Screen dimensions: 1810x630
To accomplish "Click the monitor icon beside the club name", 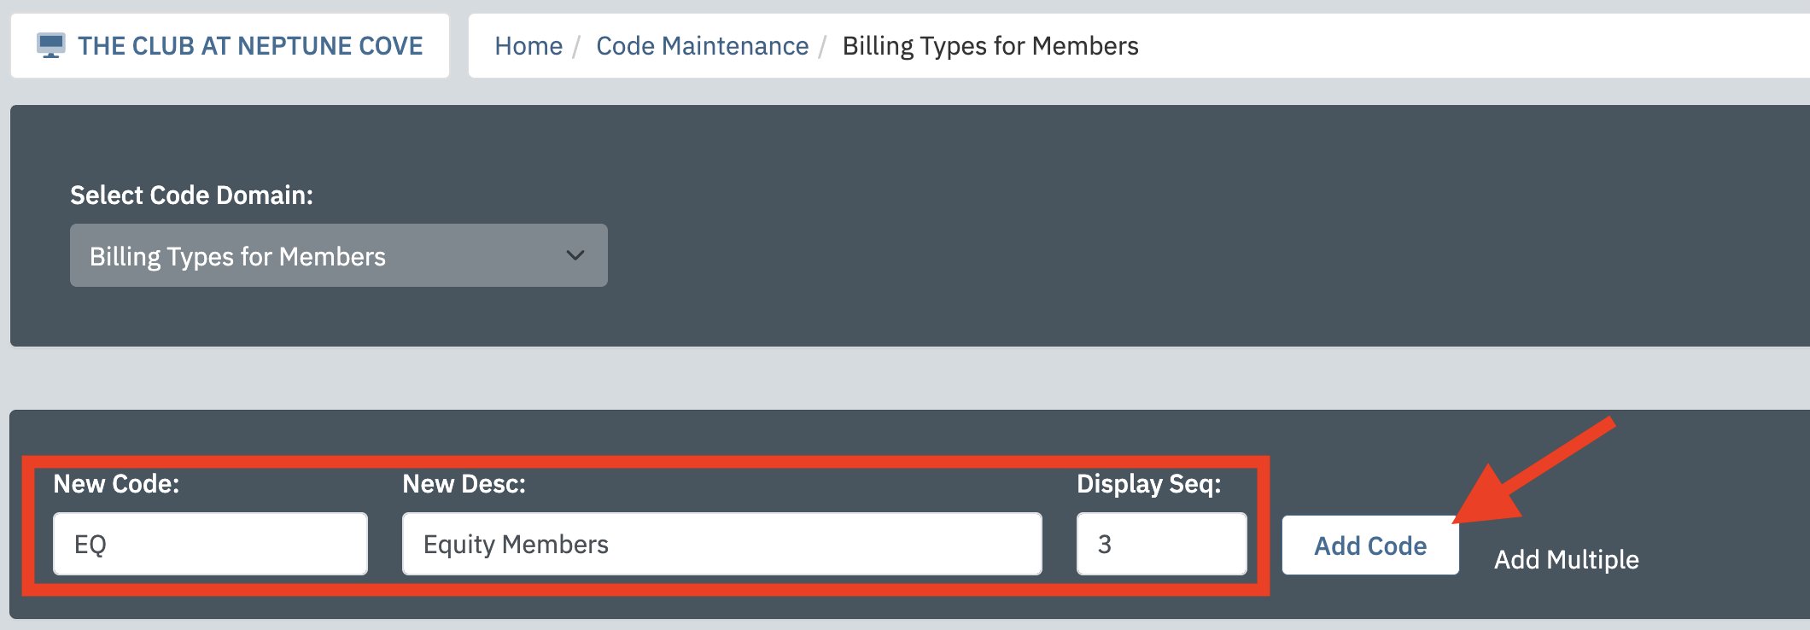I will click(51, 45).
